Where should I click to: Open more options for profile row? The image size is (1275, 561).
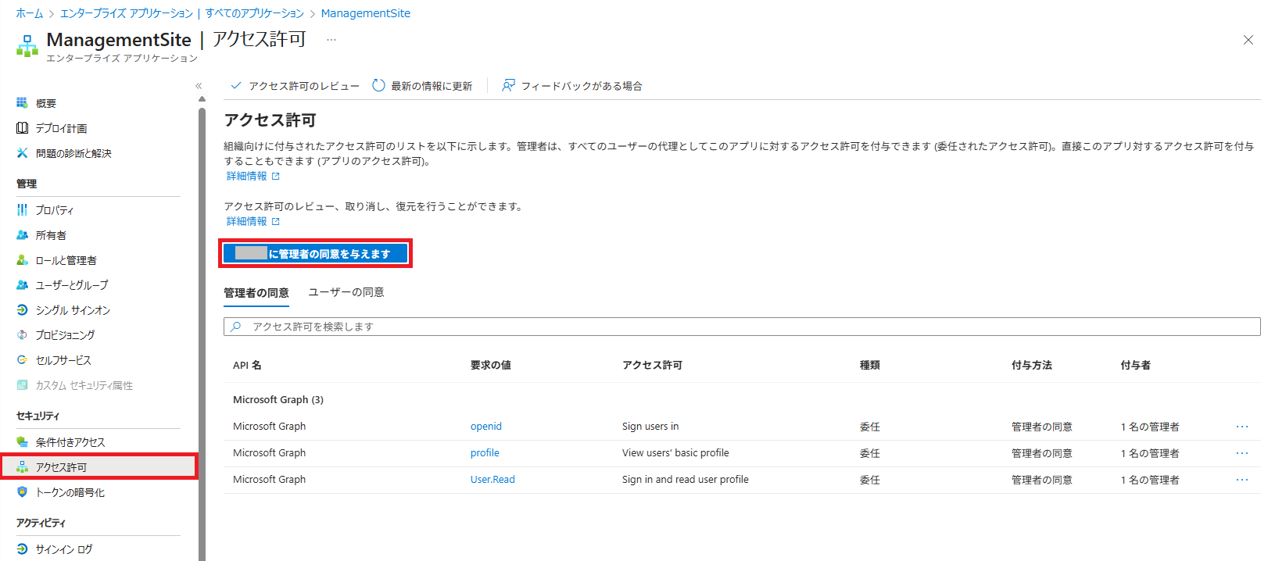pyautogui.click(x=1242, y=453)
